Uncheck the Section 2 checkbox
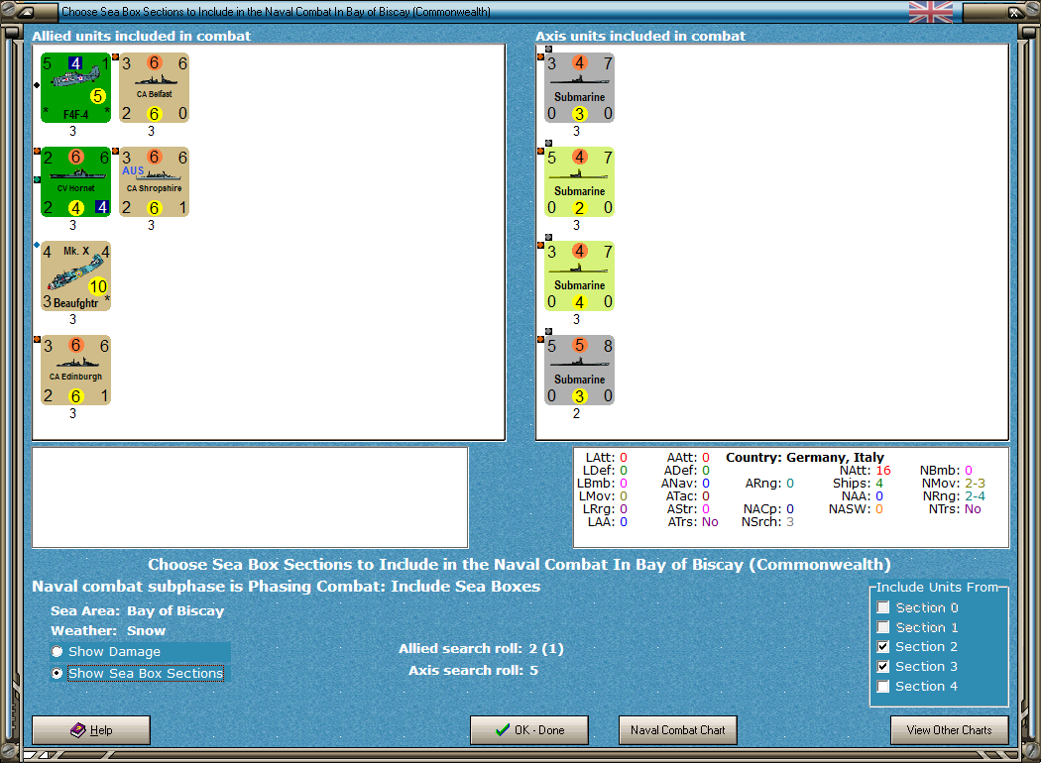 coord(883,646)
